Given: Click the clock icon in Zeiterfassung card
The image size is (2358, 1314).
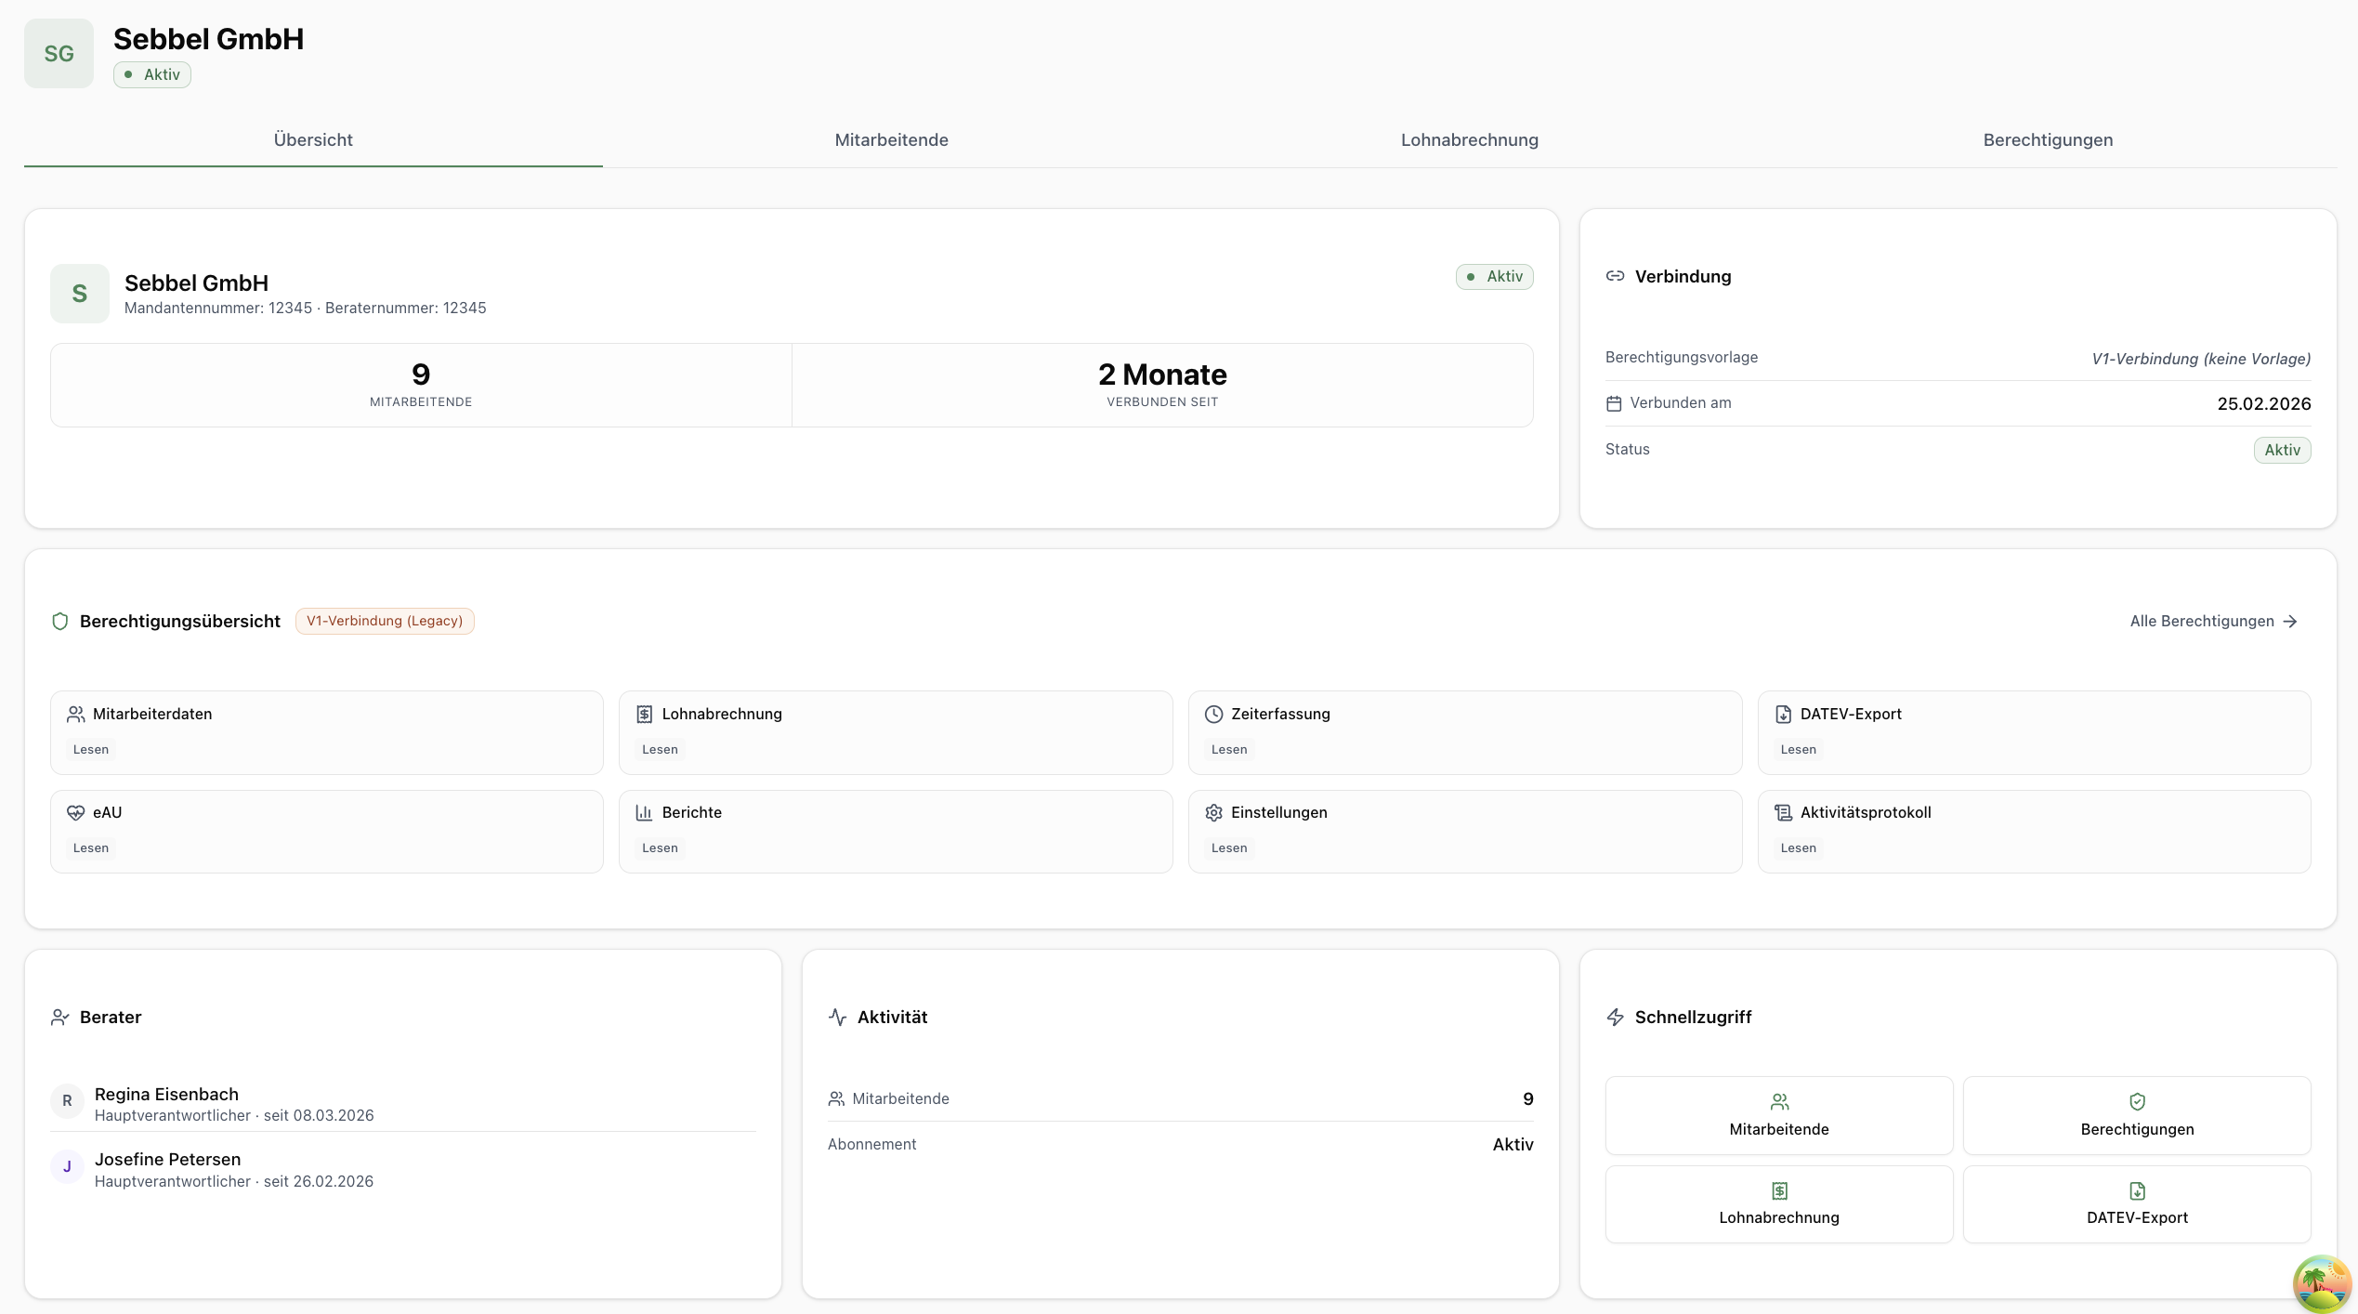Looking at the screenshot, I should (1214, 715).
